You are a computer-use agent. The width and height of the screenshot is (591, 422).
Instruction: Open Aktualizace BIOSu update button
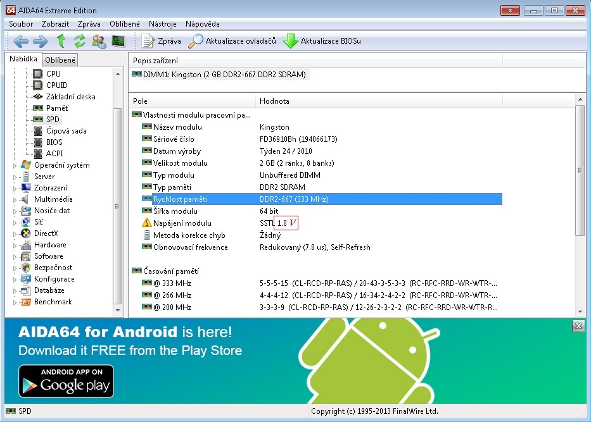322,41
